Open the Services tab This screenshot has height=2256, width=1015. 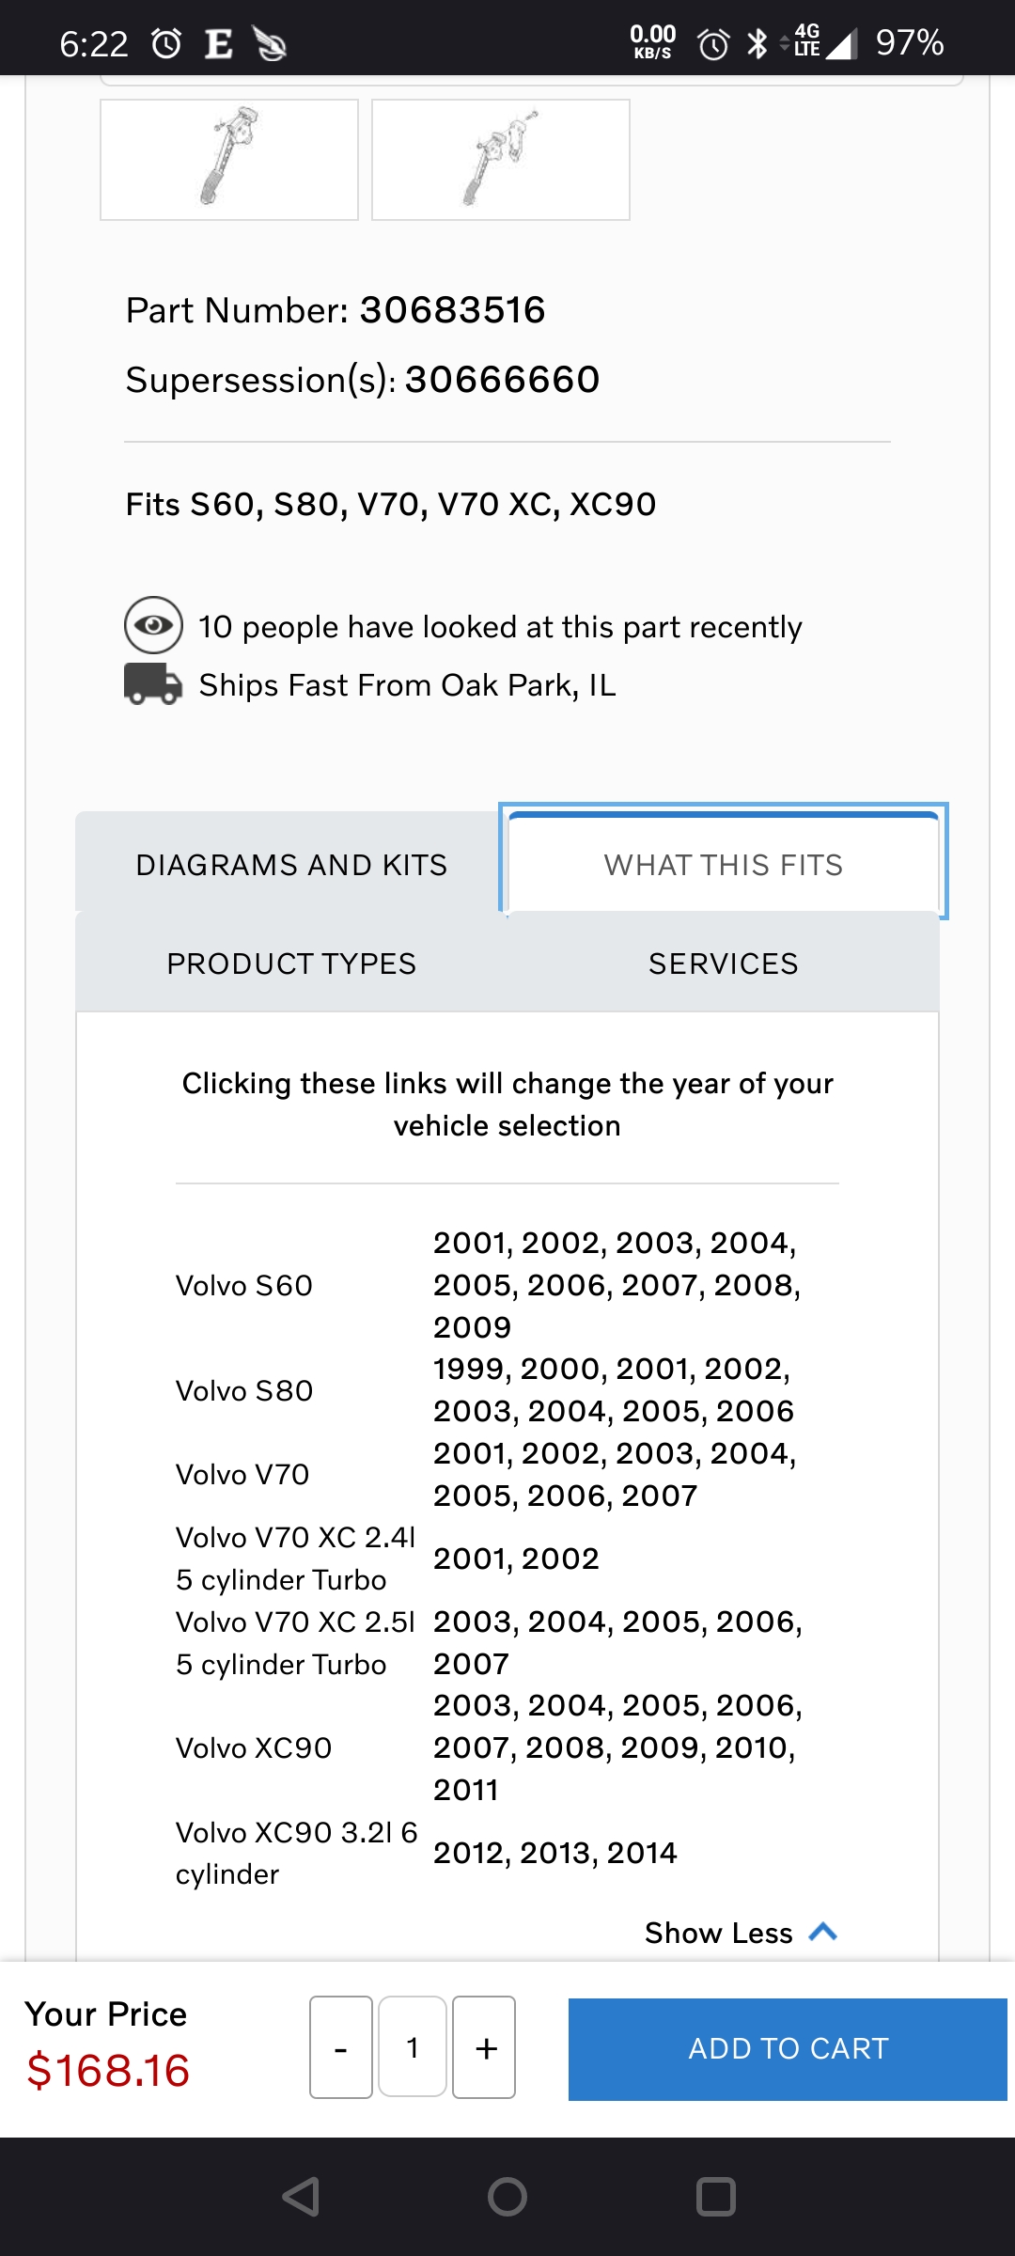coord(723,963)
